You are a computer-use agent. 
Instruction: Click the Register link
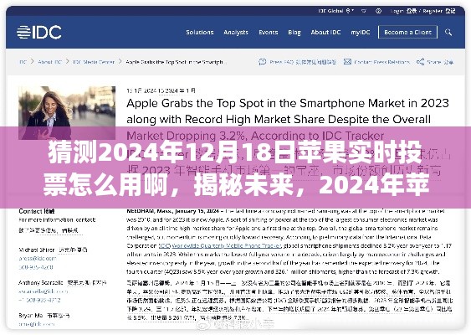pyautogui.click(x=439, y=11)
